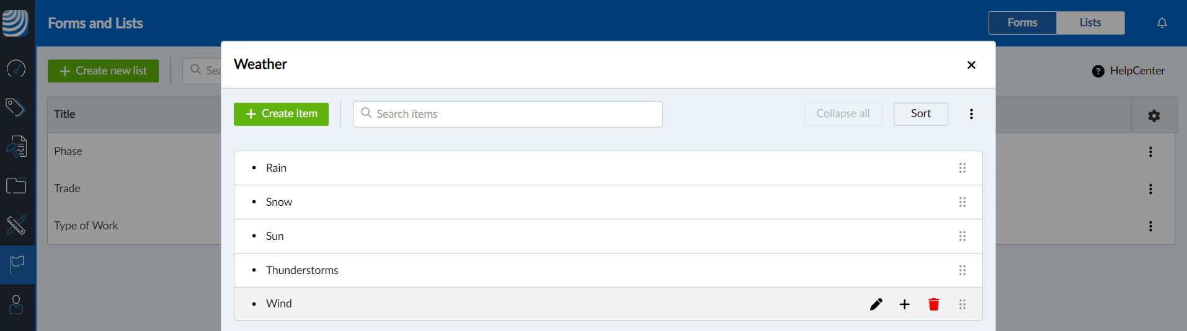Open the table settings gear icon
Screen dimensions: 1187x331
[x=1154, y=115]
